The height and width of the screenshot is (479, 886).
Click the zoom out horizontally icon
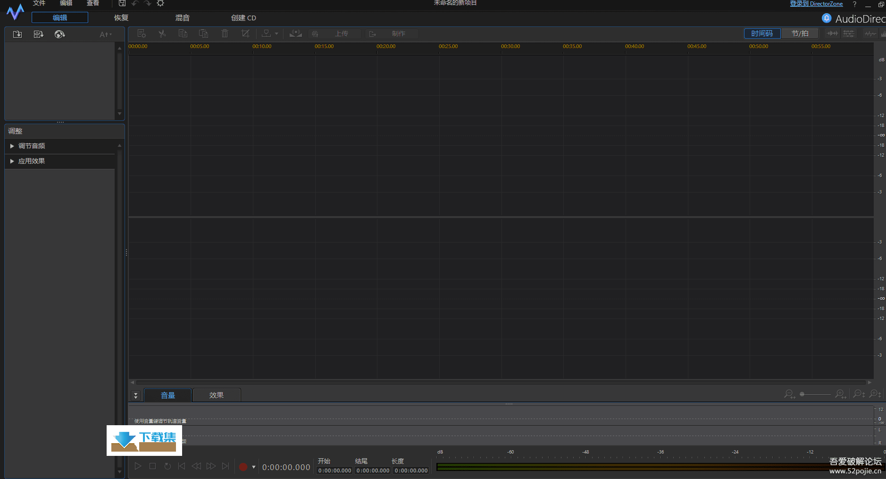click(789, 394)
